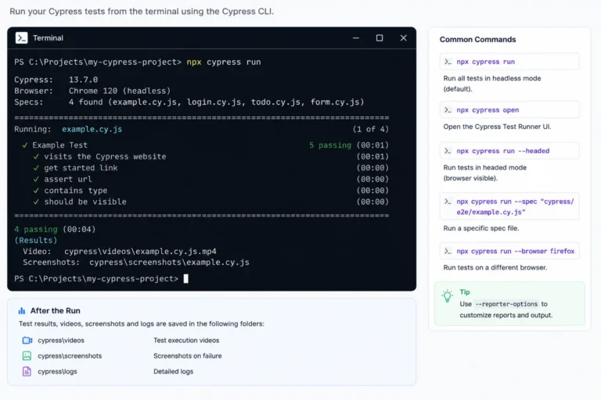Click 'visits the Cypress website' test line
The width and height of the screenshot is (601, 400).
[x=105, y=156]
